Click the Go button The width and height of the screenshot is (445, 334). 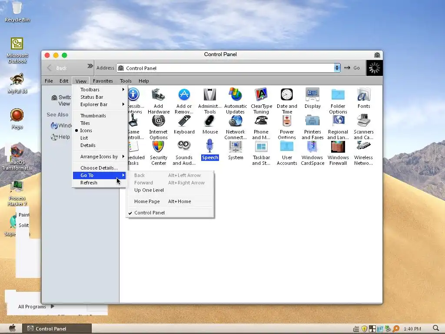(x=352, y=68)
